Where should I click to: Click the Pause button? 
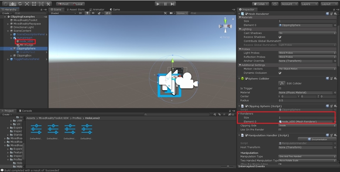click(165, 4)
